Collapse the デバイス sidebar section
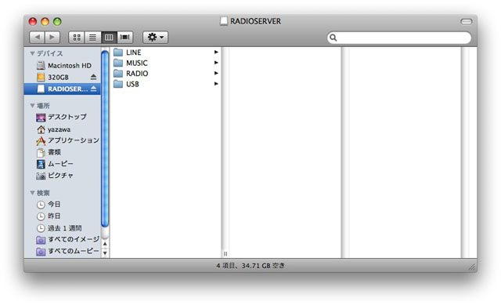The image size is (501, 305). (x=32, y=53)
